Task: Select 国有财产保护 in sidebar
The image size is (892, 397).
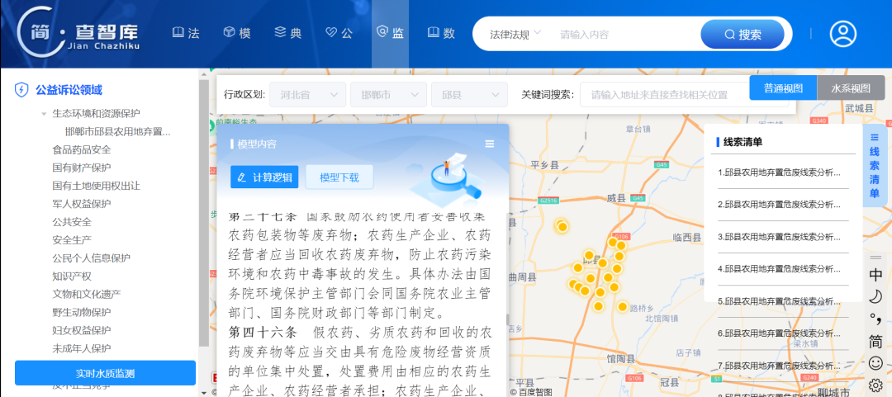Action: (81, 168)
